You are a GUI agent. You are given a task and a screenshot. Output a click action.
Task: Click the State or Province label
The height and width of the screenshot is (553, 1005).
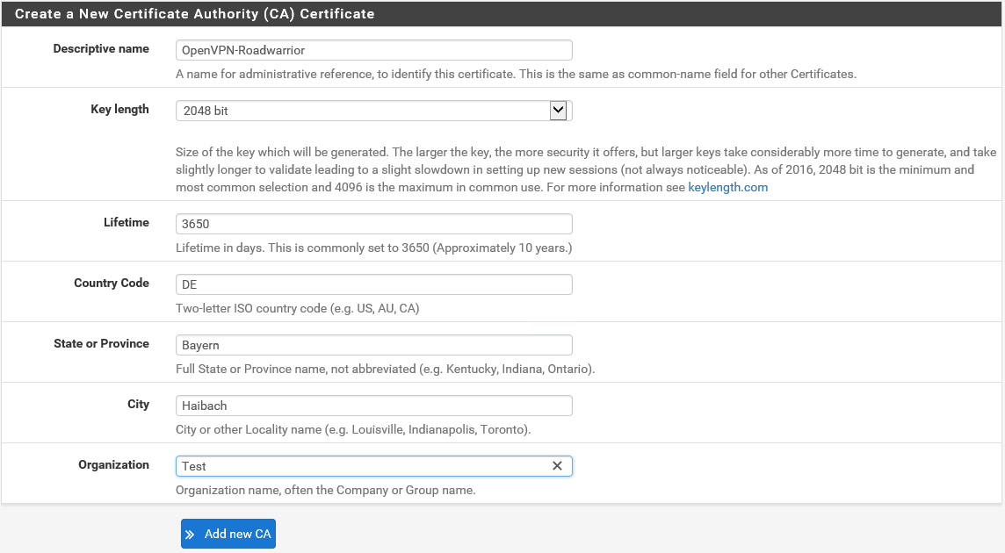[x=101, y=344]
